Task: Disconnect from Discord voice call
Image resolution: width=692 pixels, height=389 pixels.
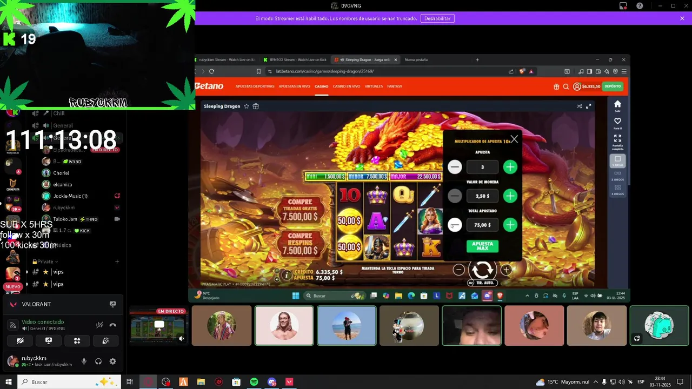Action: coord(112,325)
